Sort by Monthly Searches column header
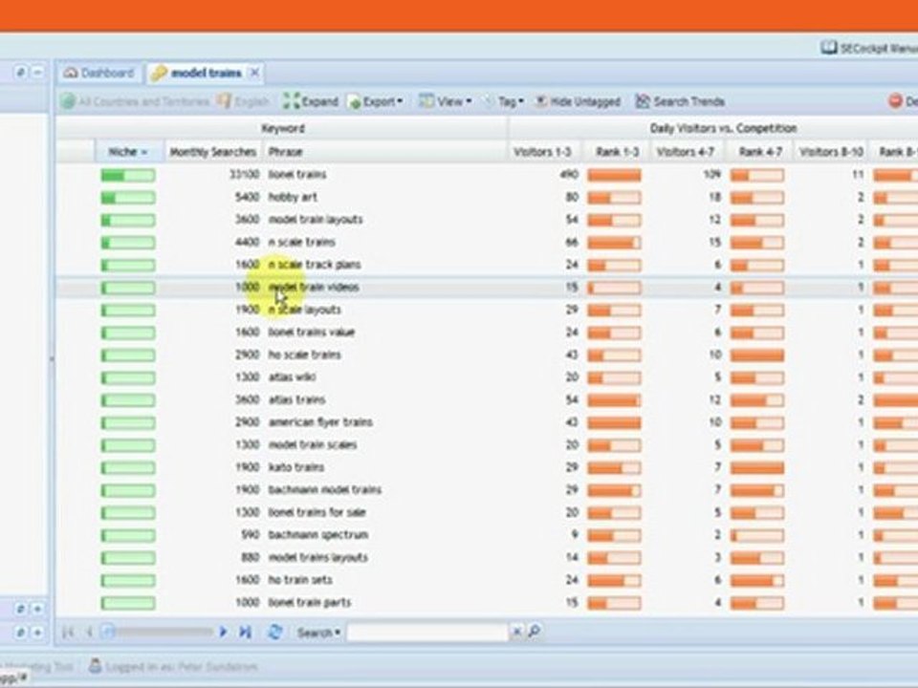Screen dimensions: 918x688 [x=213, y=152]
